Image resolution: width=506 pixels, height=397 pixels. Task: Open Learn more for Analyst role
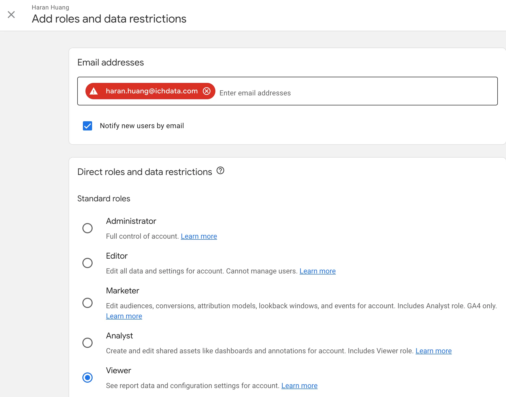point(433,351)
